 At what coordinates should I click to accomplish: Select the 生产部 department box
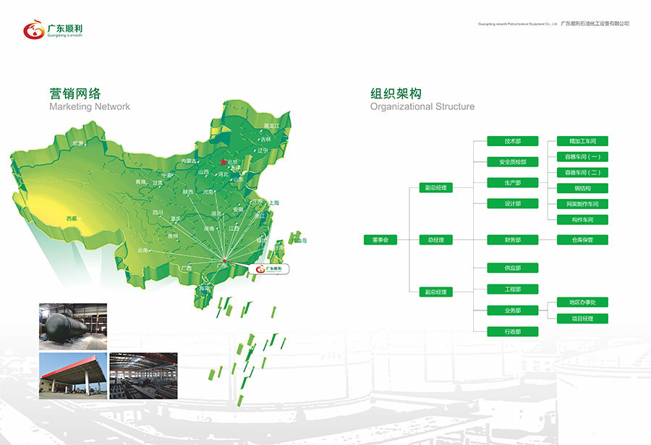pyautogui.click(x=513, y=182)
